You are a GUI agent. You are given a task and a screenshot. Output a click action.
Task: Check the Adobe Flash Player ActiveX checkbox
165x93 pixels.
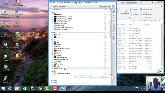pyautogui.click(x=53, y=17)
